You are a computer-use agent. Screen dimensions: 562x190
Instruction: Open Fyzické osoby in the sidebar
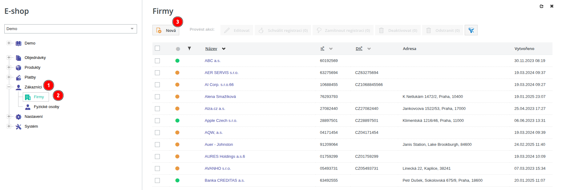tap(46, 107)
